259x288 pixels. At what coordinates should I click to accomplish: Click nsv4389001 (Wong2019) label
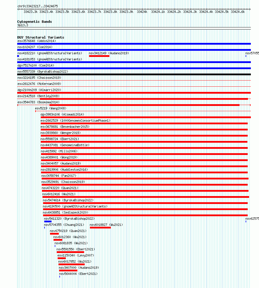point(59,157)
